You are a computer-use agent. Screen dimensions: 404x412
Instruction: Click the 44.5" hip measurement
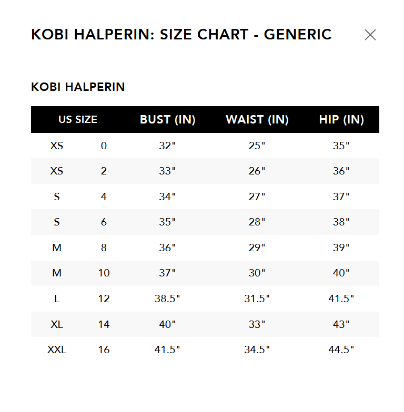coord(341,349)
